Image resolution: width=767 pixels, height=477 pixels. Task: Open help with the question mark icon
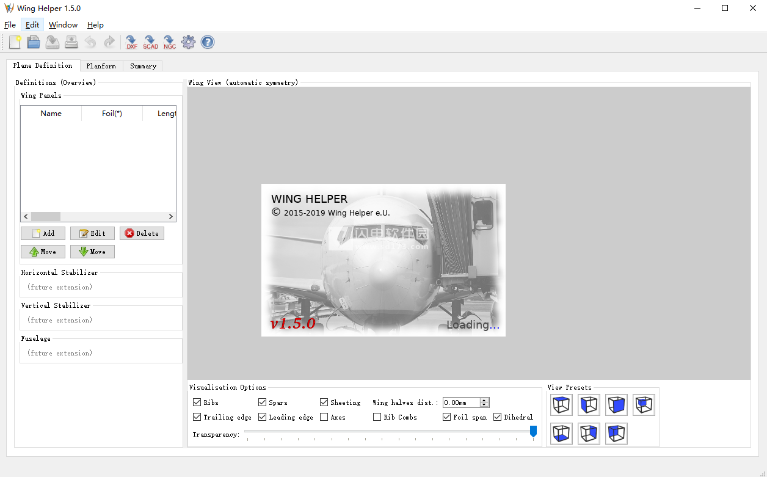[x=208, y=42]
